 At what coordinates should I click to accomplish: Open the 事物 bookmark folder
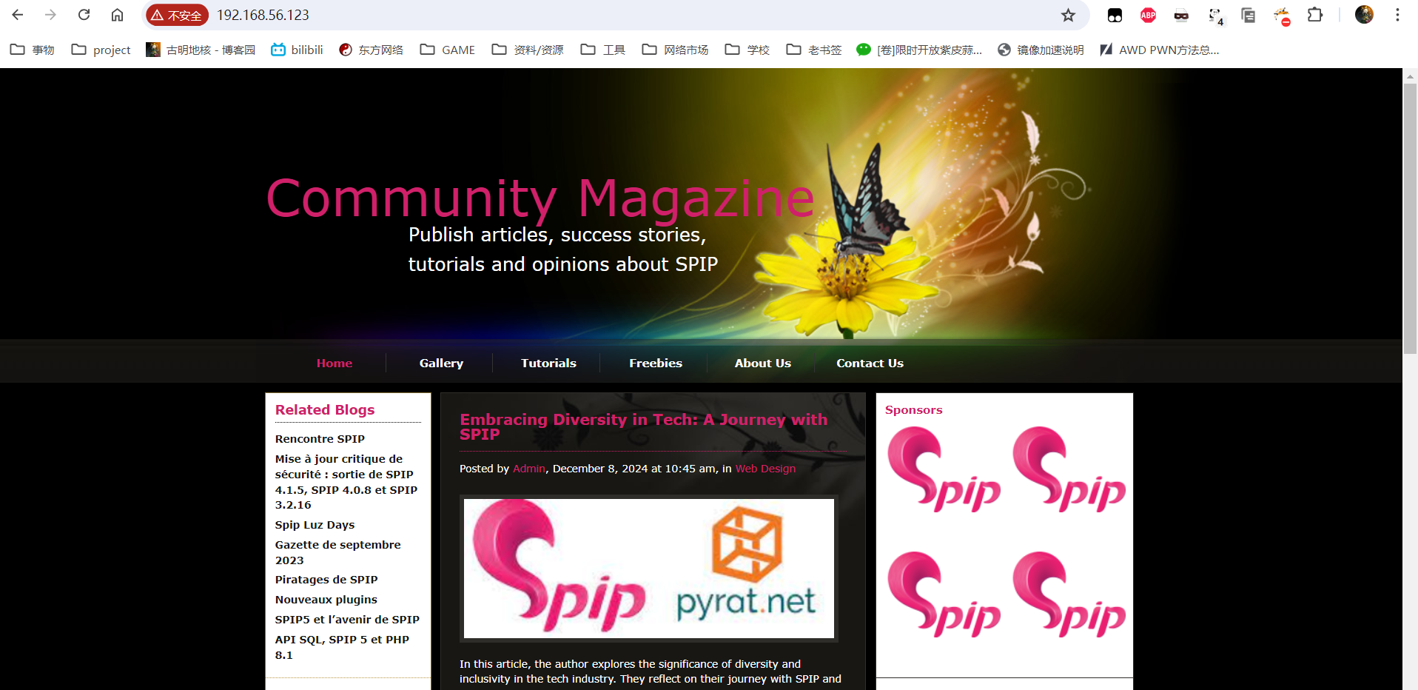coord(33,50)
